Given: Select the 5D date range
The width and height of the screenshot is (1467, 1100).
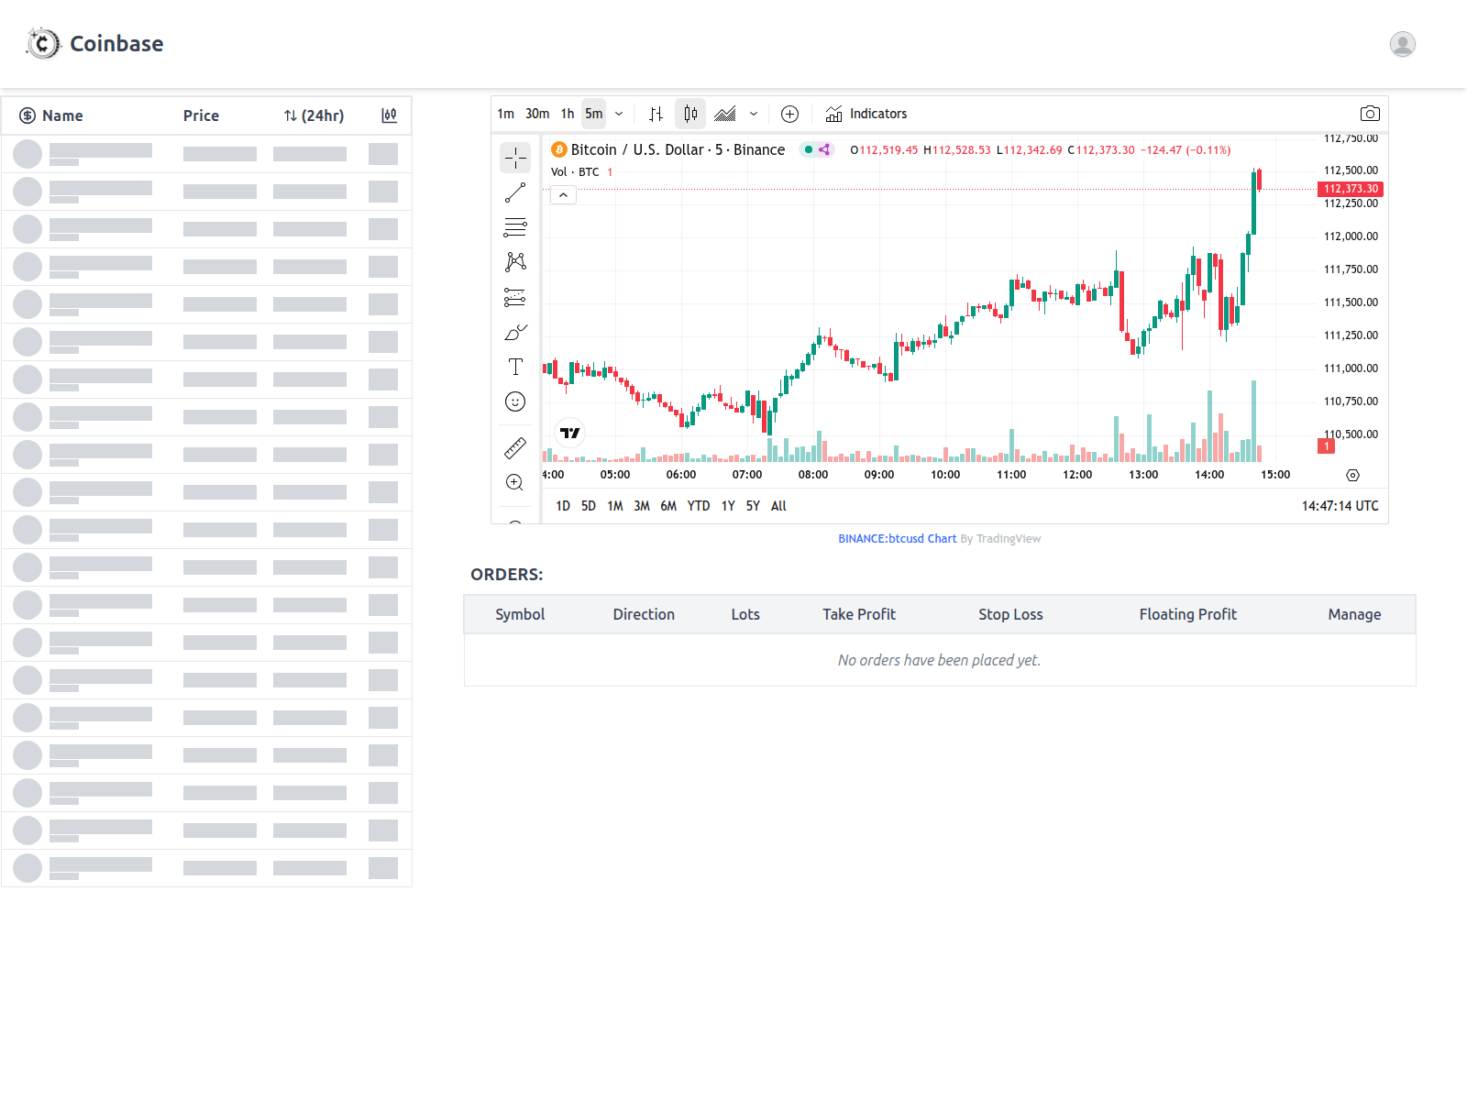Looking at the screenshot, I should point(589,506).
